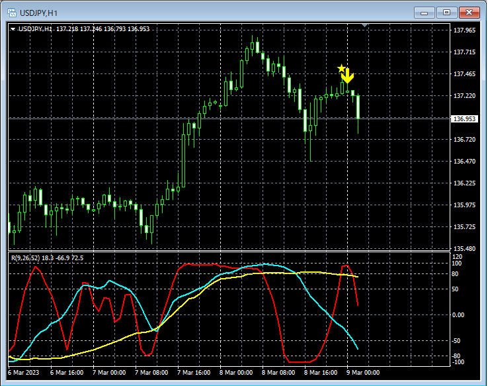This screenshot has height=386, width=488.
Task: Click time label 7 Mar 00:00
Action: [x=109, y=372]
